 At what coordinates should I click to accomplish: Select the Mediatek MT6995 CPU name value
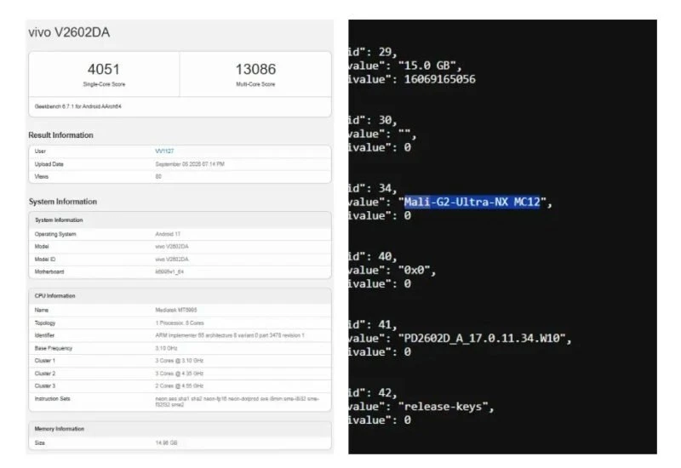coord(176,310)
